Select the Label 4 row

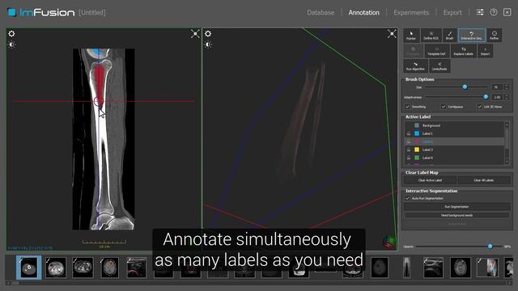pyautogui.click(x=455, y=158)
